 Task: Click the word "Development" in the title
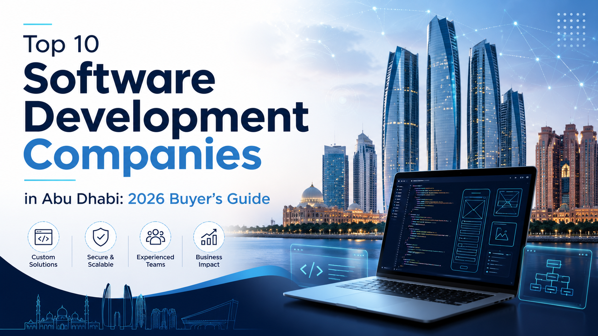[166, 118]
